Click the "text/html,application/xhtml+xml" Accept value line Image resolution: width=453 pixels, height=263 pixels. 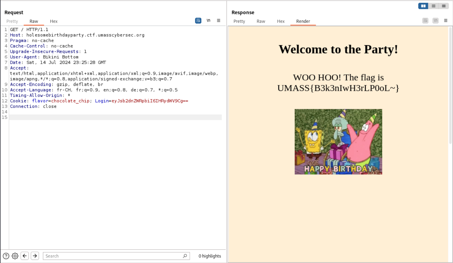pyautogui.click(x=114, y=73)
